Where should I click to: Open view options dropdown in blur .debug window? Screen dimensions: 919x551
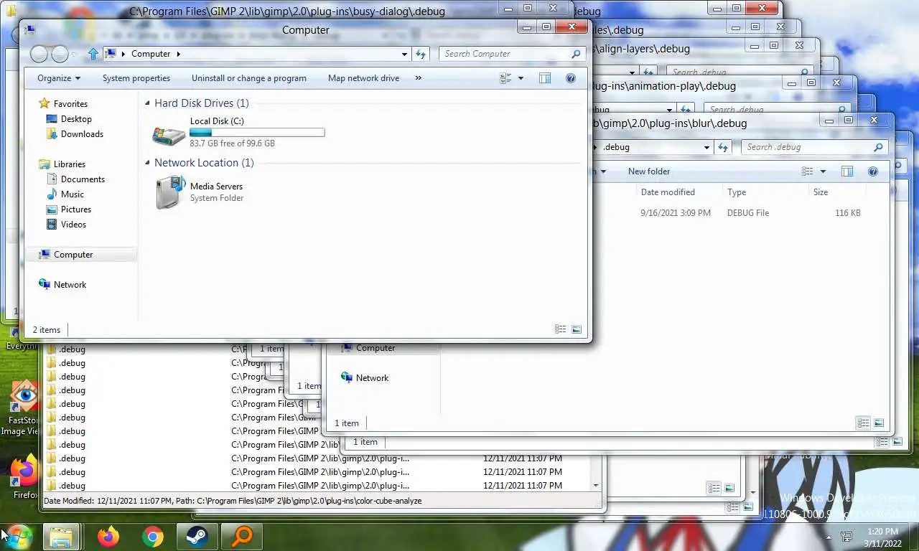click(823, 171)
